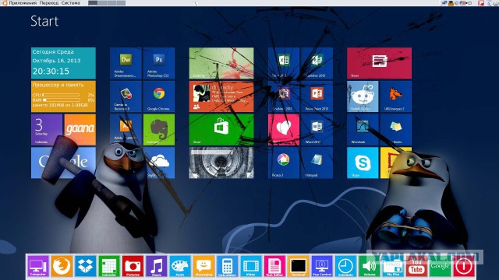Open Computer in the bottom dock

pos(38,266)
